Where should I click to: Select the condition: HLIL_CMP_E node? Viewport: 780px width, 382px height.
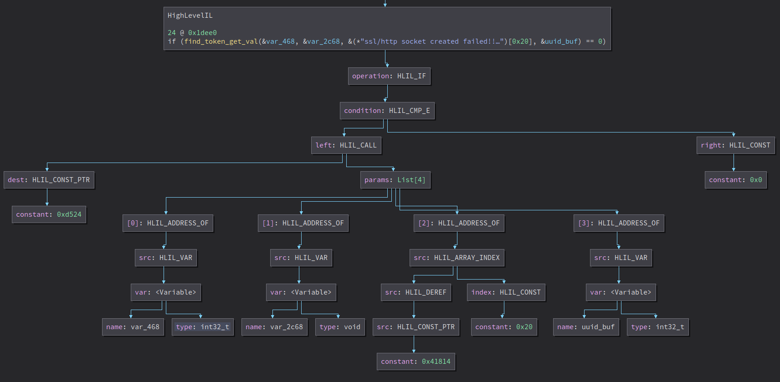pos(387,111)
